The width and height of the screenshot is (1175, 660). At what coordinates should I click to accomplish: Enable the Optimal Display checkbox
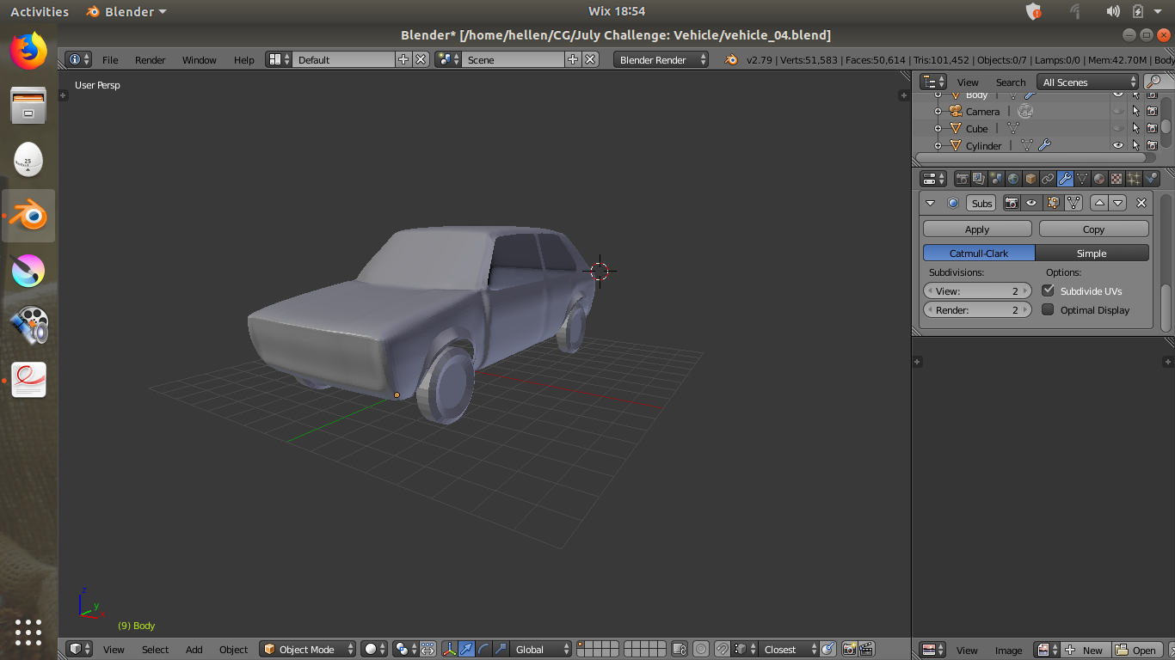click(1048, 309)
